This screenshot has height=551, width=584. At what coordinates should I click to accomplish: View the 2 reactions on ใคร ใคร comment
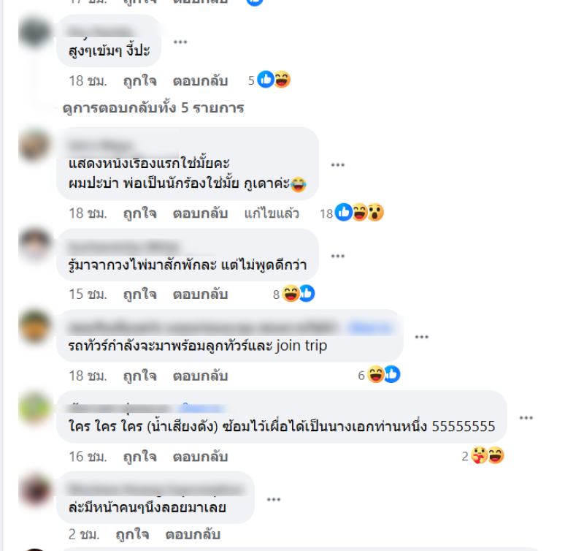483,455
